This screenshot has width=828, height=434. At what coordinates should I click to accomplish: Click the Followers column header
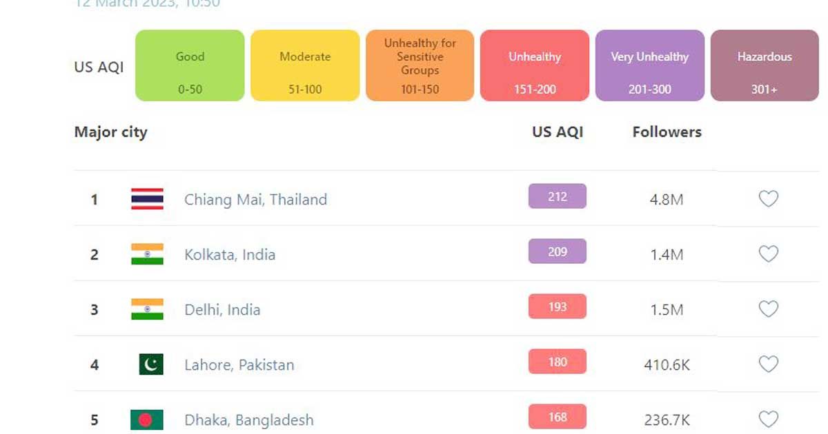tap(667, 132)
